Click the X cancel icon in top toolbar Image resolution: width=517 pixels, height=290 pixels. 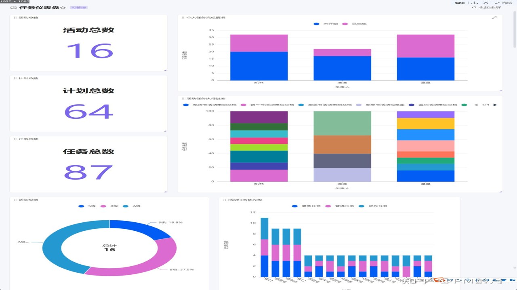point(486,3)
